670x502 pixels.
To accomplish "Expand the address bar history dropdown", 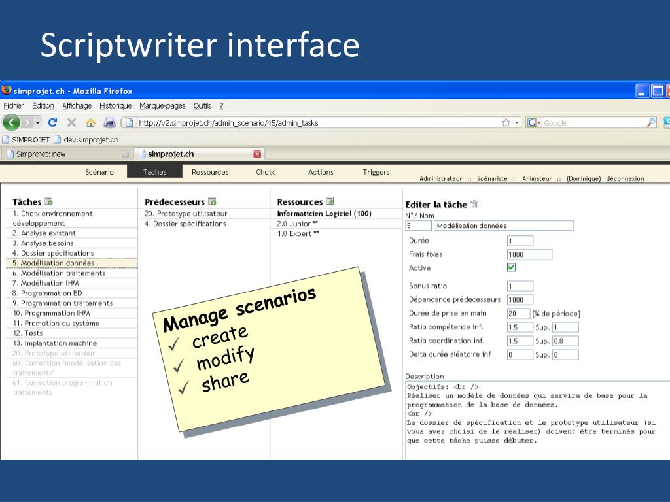I will (x=517, y=123).
